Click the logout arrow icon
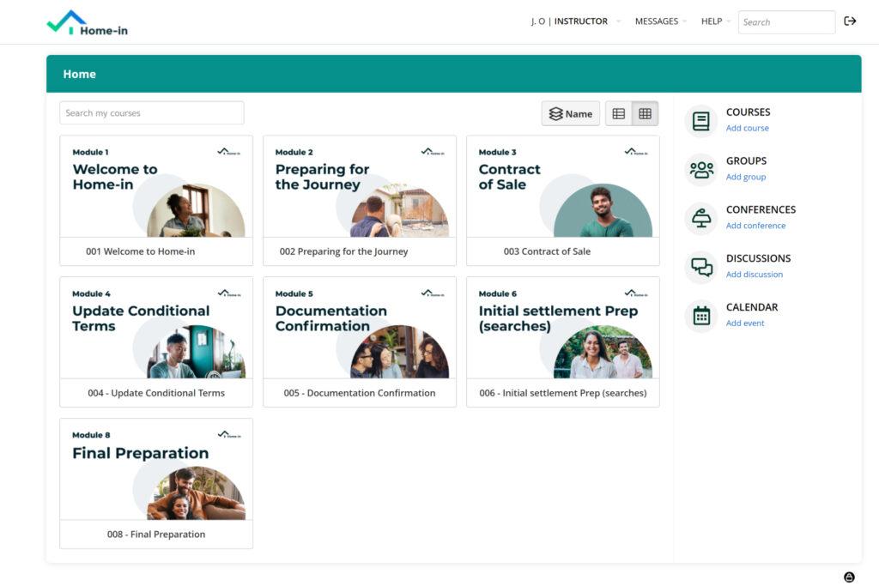This screenshot has height=586, width=879. pos(850,21)
